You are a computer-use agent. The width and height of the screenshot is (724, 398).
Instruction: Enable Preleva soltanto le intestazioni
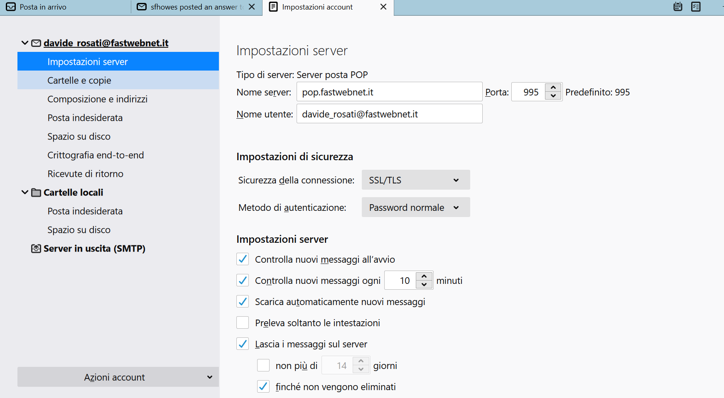click(243, 323)
